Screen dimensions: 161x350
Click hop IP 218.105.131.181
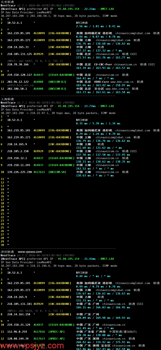pos(20,304)
